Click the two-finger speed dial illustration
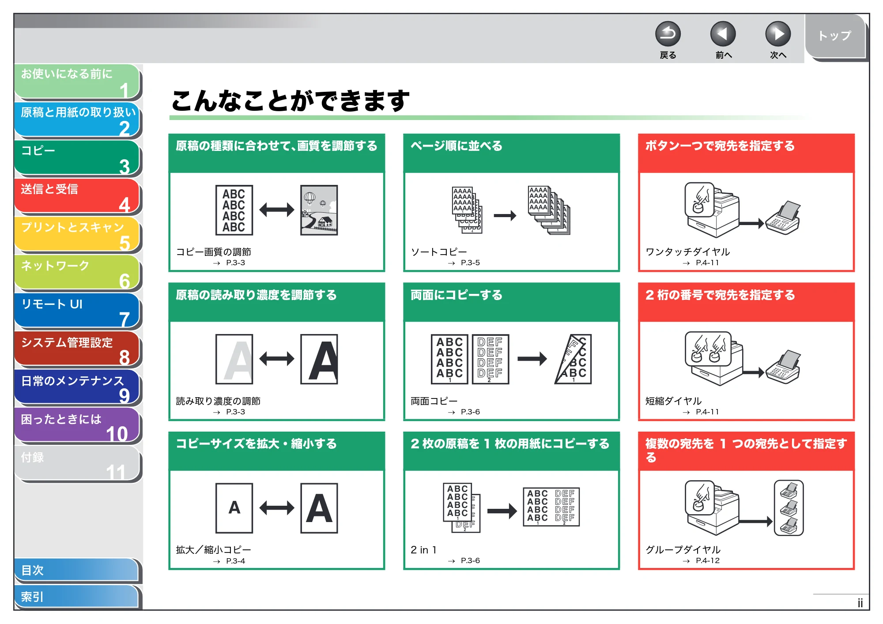The image size is (883, 624). coord(742,359)
